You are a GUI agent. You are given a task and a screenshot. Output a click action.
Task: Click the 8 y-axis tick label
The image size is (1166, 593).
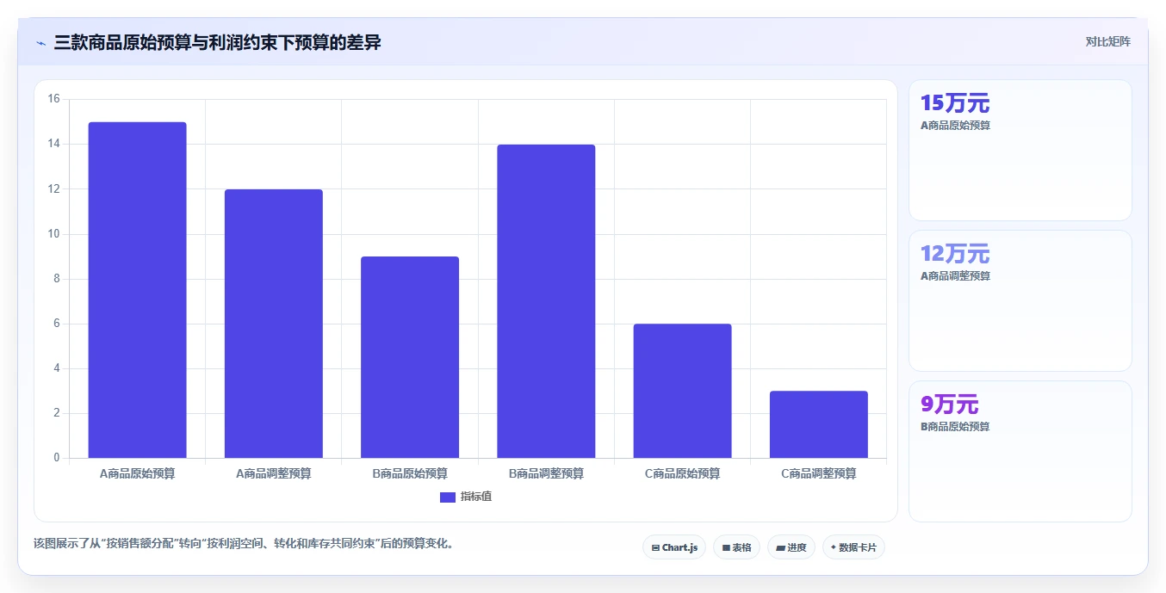tap(57, 279)
